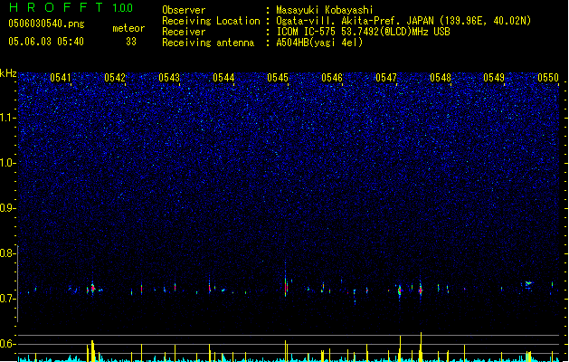This screenshot has width=569, height=362.
Task: Click the 0550 time marker
Action: [548, 78]
